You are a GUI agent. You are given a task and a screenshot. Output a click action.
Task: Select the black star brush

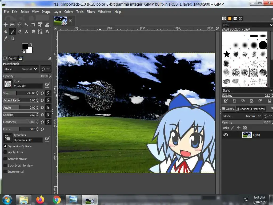click(227, 54)
